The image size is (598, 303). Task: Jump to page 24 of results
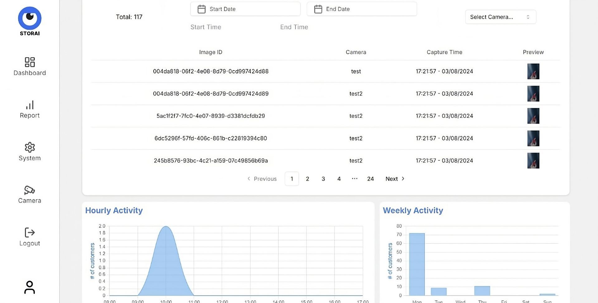[370, 179]
